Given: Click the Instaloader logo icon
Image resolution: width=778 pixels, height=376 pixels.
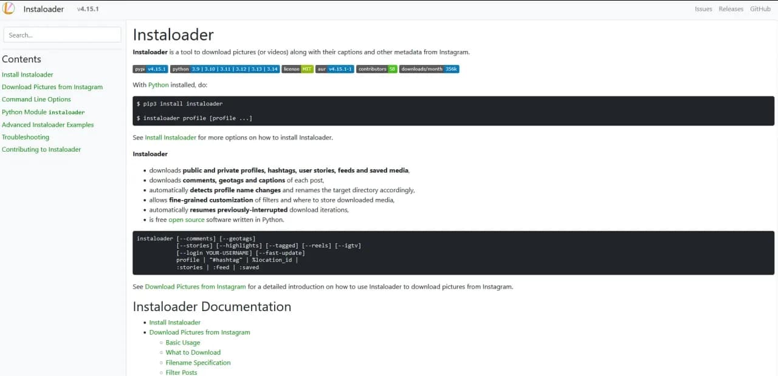Looking at the screenshot, I should (9, 8).
